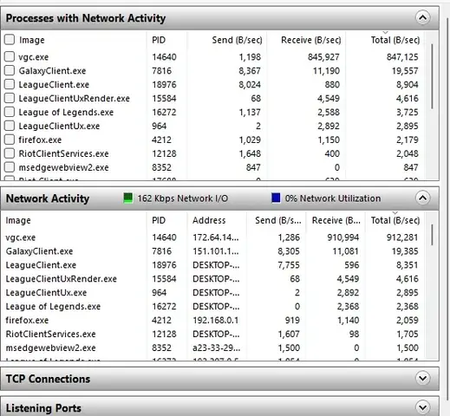Click the Network Activity title text
The height and width of the screenshot is (416, 450).
click(48, 198)
